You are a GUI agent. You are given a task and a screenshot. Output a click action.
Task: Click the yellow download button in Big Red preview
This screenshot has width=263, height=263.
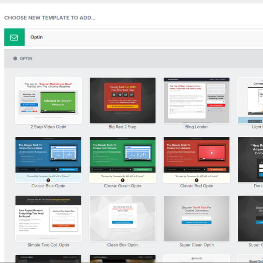(123, 107)
